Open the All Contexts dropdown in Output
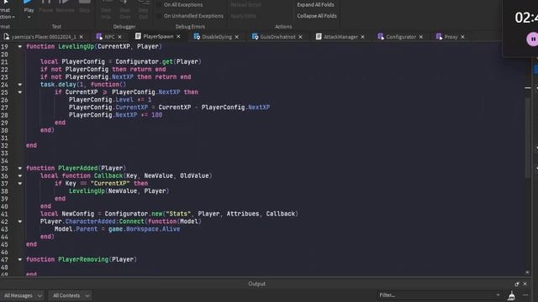Image resolution: width=538 pixels, height=302 pixels. point(71,295)
